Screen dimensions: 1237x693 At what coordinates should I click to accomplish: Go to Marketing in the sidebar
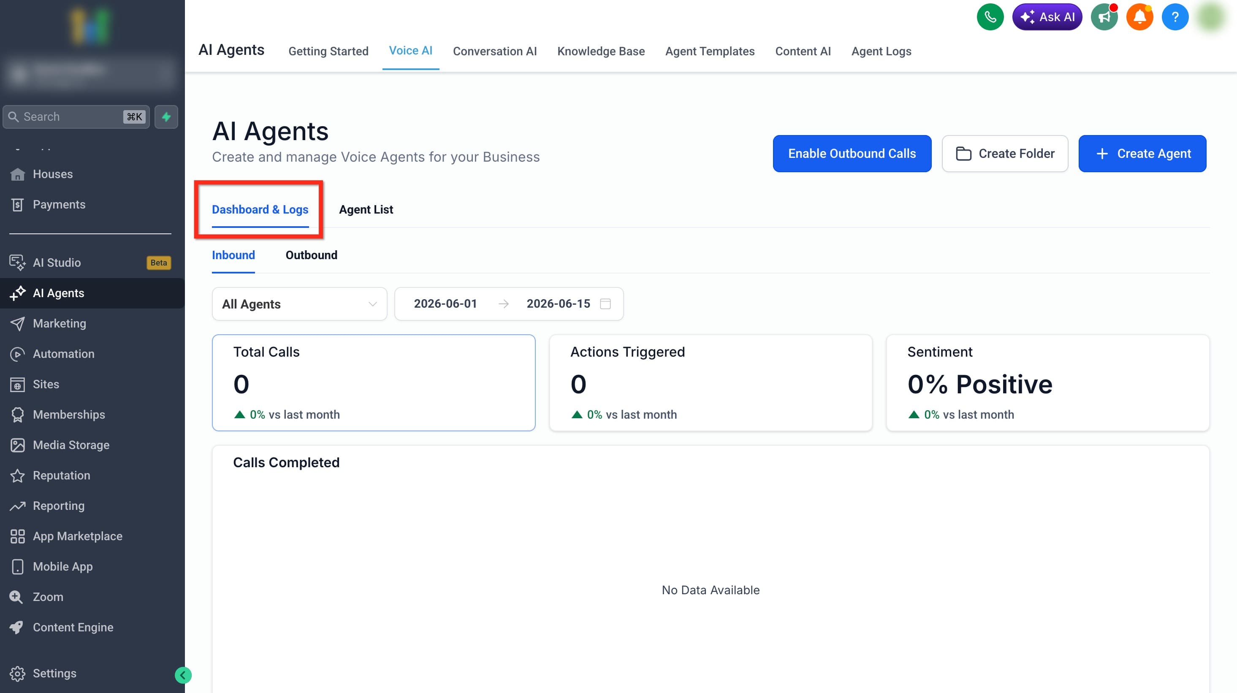tap(92, 323)
